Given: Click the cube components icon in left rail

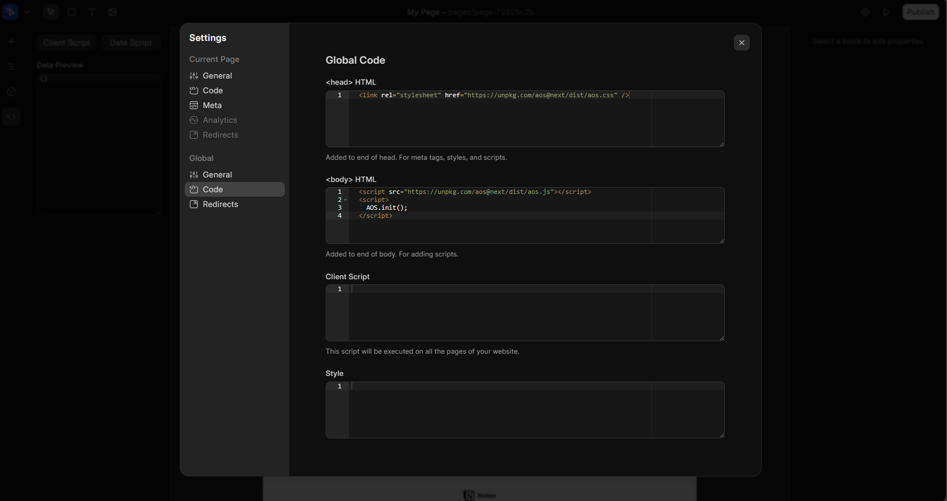Looking at the screenshot, I should point(11,92).
